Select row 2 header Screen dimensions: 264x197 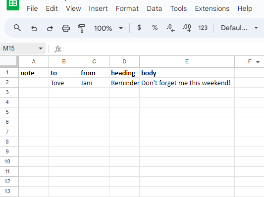[x=9, y=83]
